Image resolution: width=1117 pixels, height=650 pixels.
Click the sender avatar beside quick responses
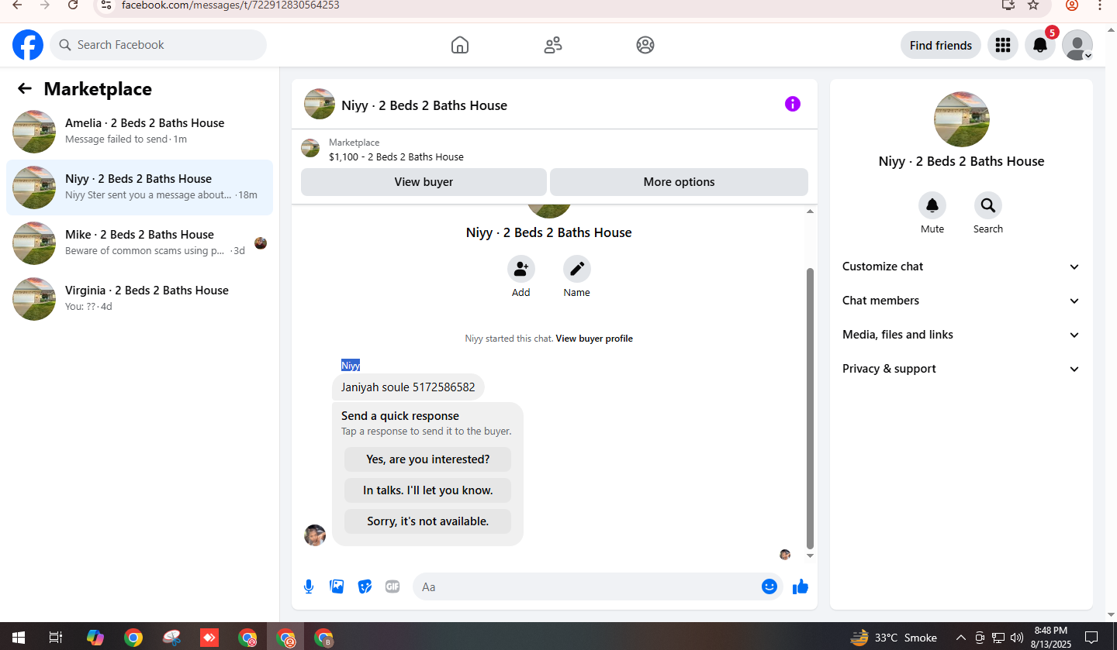tap(315, 535)
